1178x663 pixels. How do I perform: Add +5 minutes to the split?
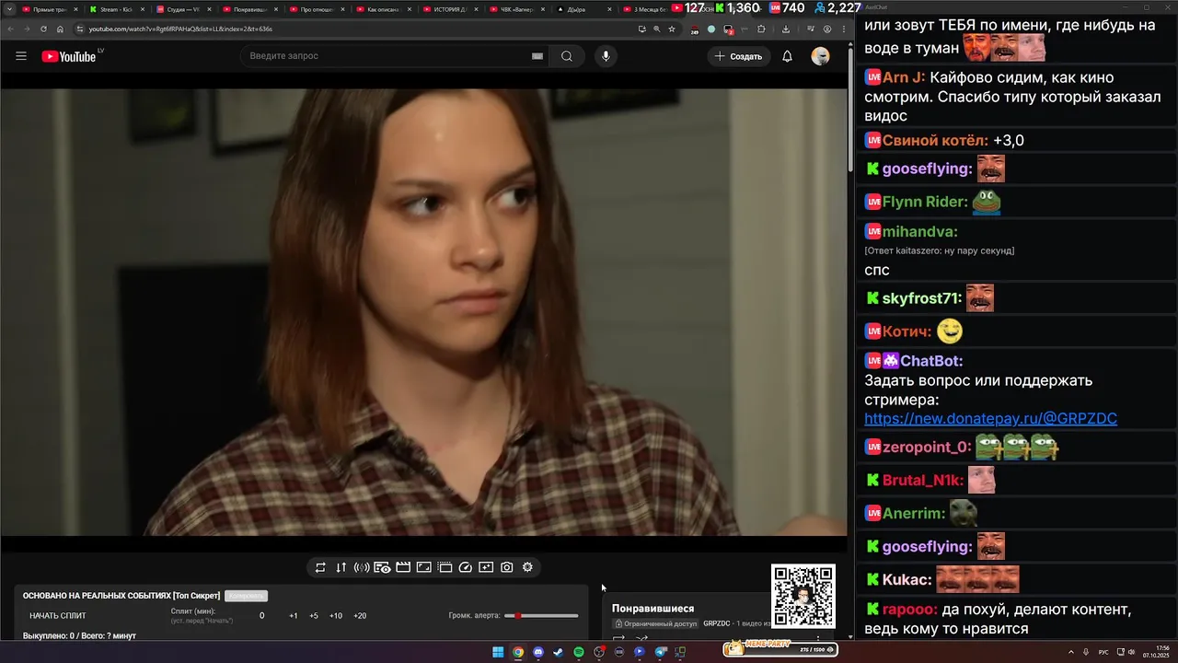314,616
